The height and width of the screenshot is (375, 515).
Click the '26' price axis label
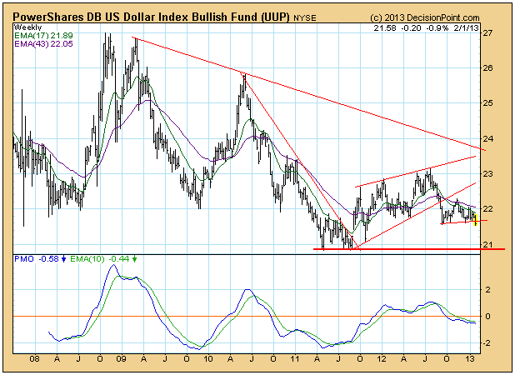[x=487, y=68]
